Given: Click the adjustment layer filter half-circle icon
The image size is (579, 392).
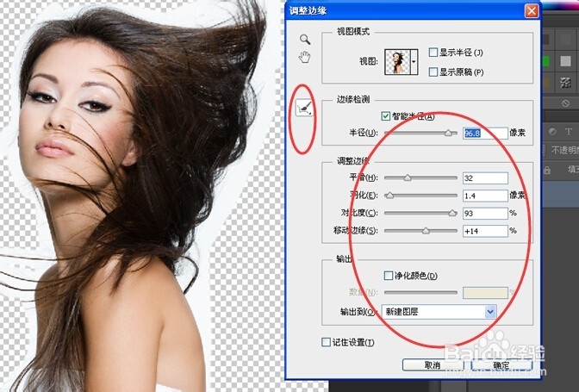Looking at the screenshot, I should 552,132.
